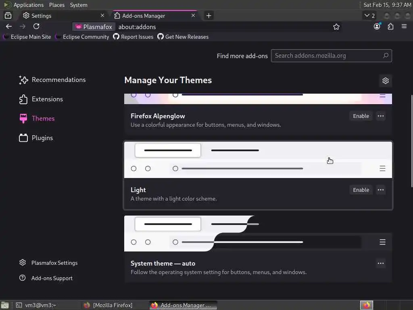413x310 pixels.
Task: Open the Get New Releases bookmark
Action: pyautogui.click(x=183, y=37)
